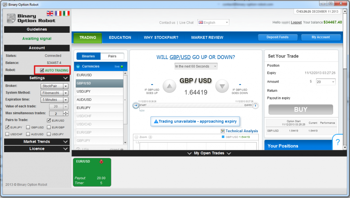The image size is (350, 198).
Task: Select USD/JPY in currencies list
Action: point(99,91)
